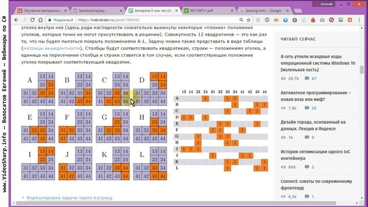The height and width of the screenshot is (207, 368).
Task: Open the blue globe extension
Action: click(x=285, y=20)
